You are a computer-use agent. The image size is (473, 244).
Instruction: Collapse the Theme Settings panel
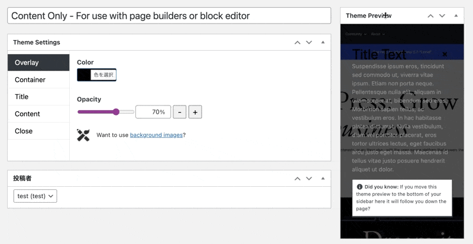[323, 42]
